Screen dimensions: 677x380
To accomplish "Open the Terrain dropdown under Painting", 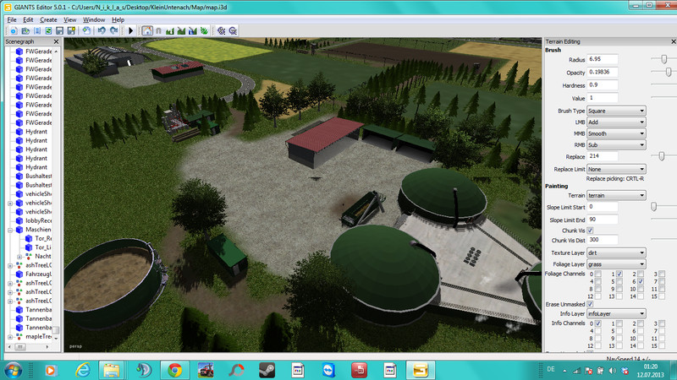I will click(616, 196).
